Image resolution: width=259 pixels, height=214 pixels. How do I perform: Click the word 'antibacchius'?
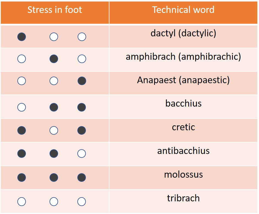coord(183,151)
